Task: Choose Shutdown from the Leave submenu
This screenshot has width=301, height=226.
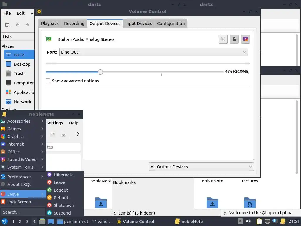Action: pyautogui.click(x=65, y=205)
